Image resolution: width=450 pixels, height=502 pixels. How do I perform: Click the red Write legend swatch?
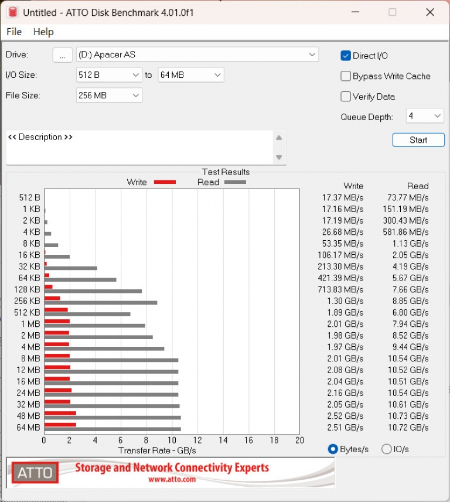[x=165, y=182]
